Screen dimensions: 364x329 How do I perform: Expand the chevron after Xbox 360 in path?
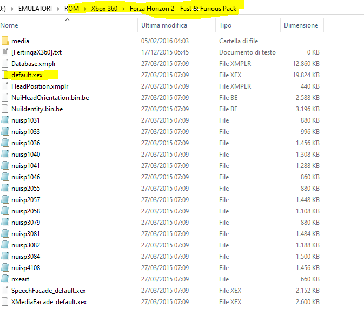(x=123, y=9)
